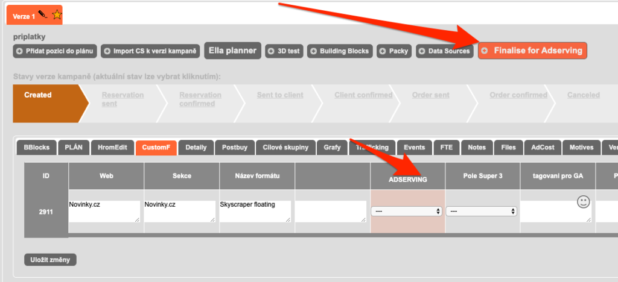Open the Postbuy tab
Image resolution: width=618 pixels, height=282 pixels.
tap(234, 148)
